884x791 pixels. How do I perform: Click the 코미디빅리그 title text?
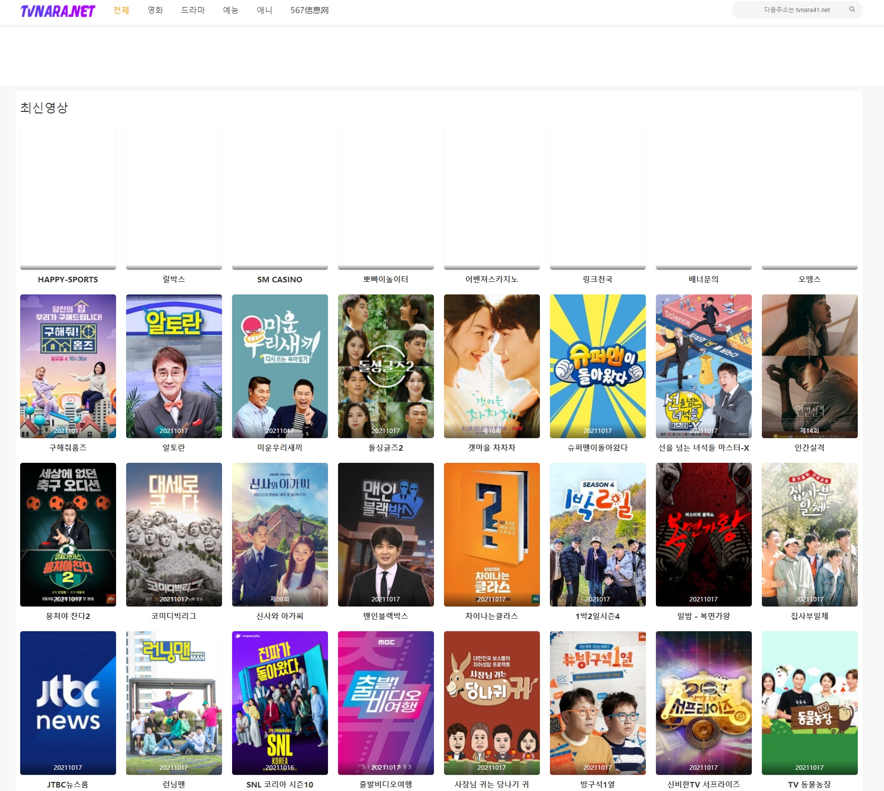[x=174, y=616]
